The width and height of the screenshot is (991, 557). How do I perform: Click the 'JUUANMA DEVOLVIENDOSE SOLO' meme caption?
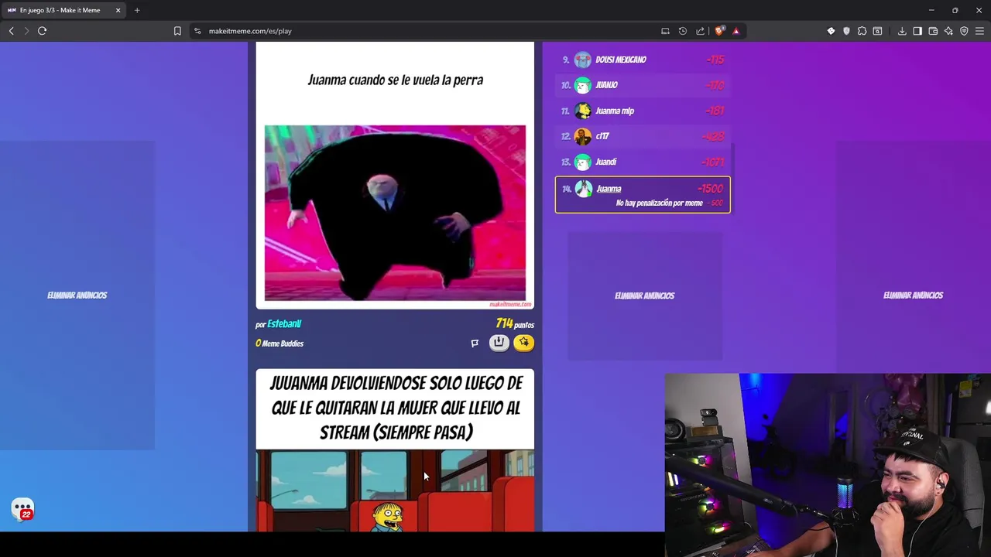click(x=395, y=408)
